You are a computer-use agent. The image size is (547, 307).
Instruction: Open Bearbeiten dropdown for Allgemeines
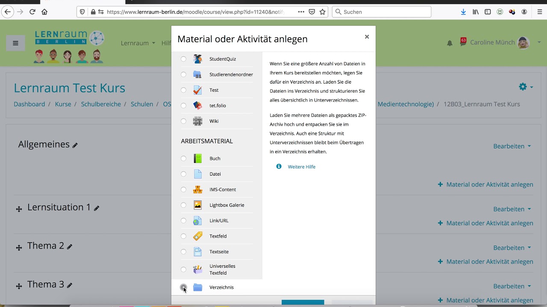pyautogui.click(x=512, y=146)
